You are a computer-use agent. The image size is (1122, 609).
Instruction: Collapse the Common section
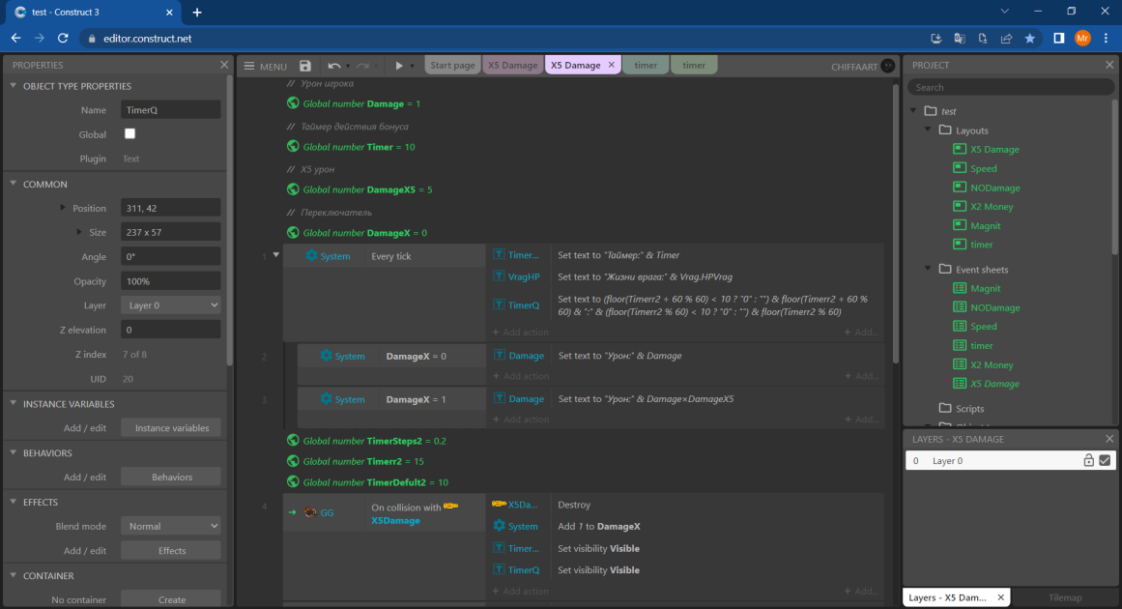[13, 184]
